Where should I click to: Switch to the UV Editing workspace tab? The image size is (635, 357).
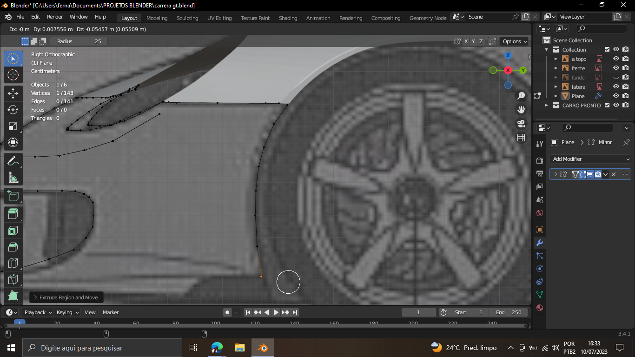(x=219, y=18)
